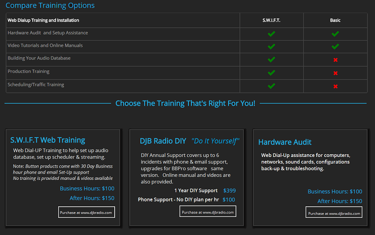Click the Hardware Audit card title
375x235 pixels.
(x=285, y=142)
